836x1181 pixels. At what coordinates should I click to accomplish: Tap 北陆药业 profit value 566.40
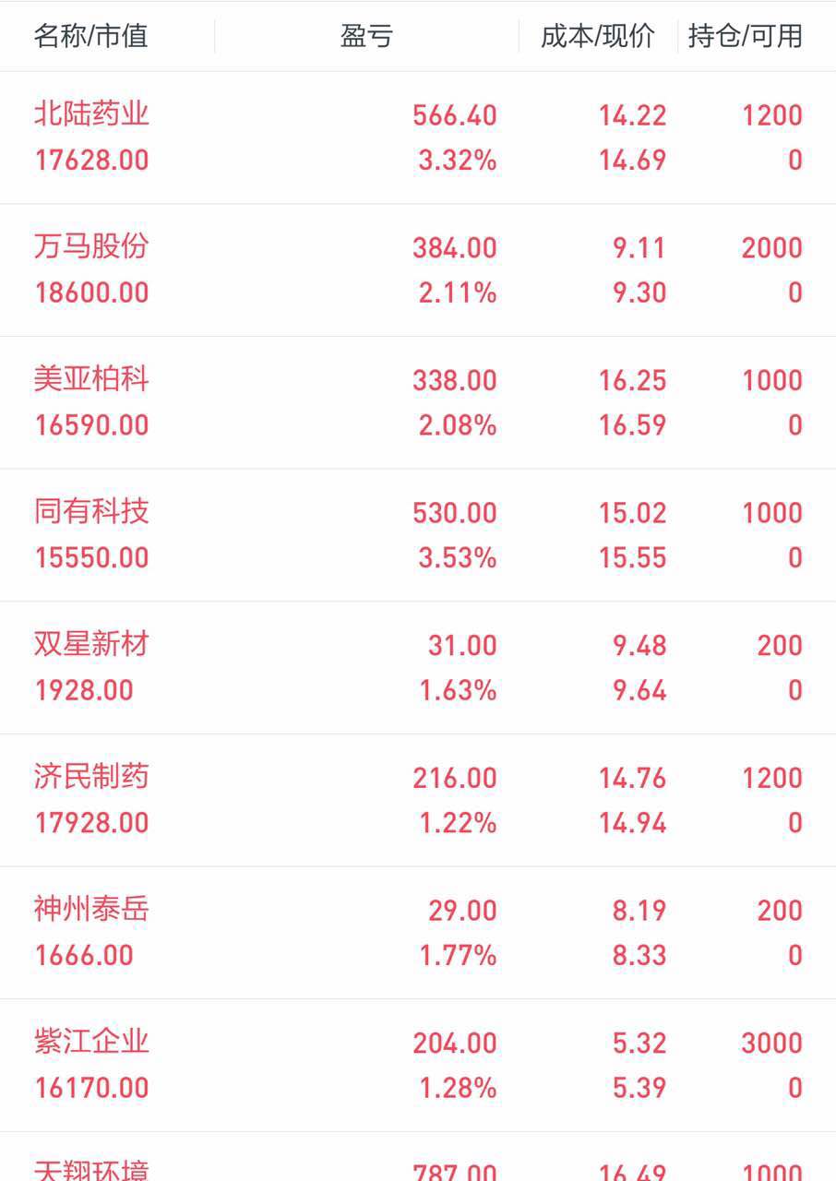click(455, 115)
